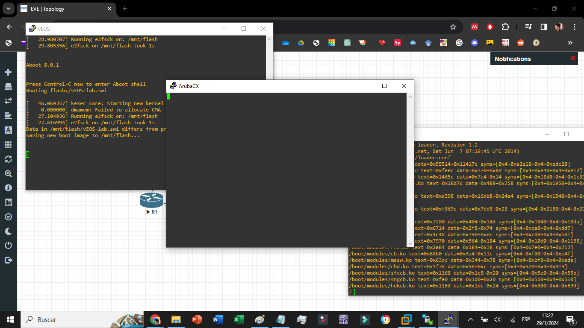Open the Chrome profile avatar
The height and width of the screenshot is (328, 584).
point(559,27)
